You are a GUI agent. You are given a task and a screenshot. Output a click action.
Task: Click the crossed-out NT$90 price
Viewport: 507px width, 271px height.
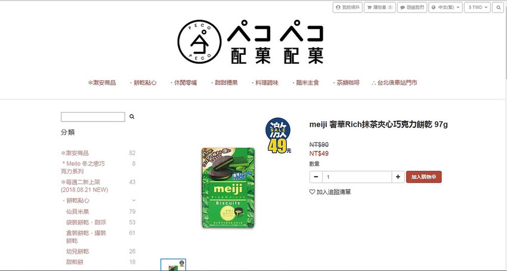(319, 145)
